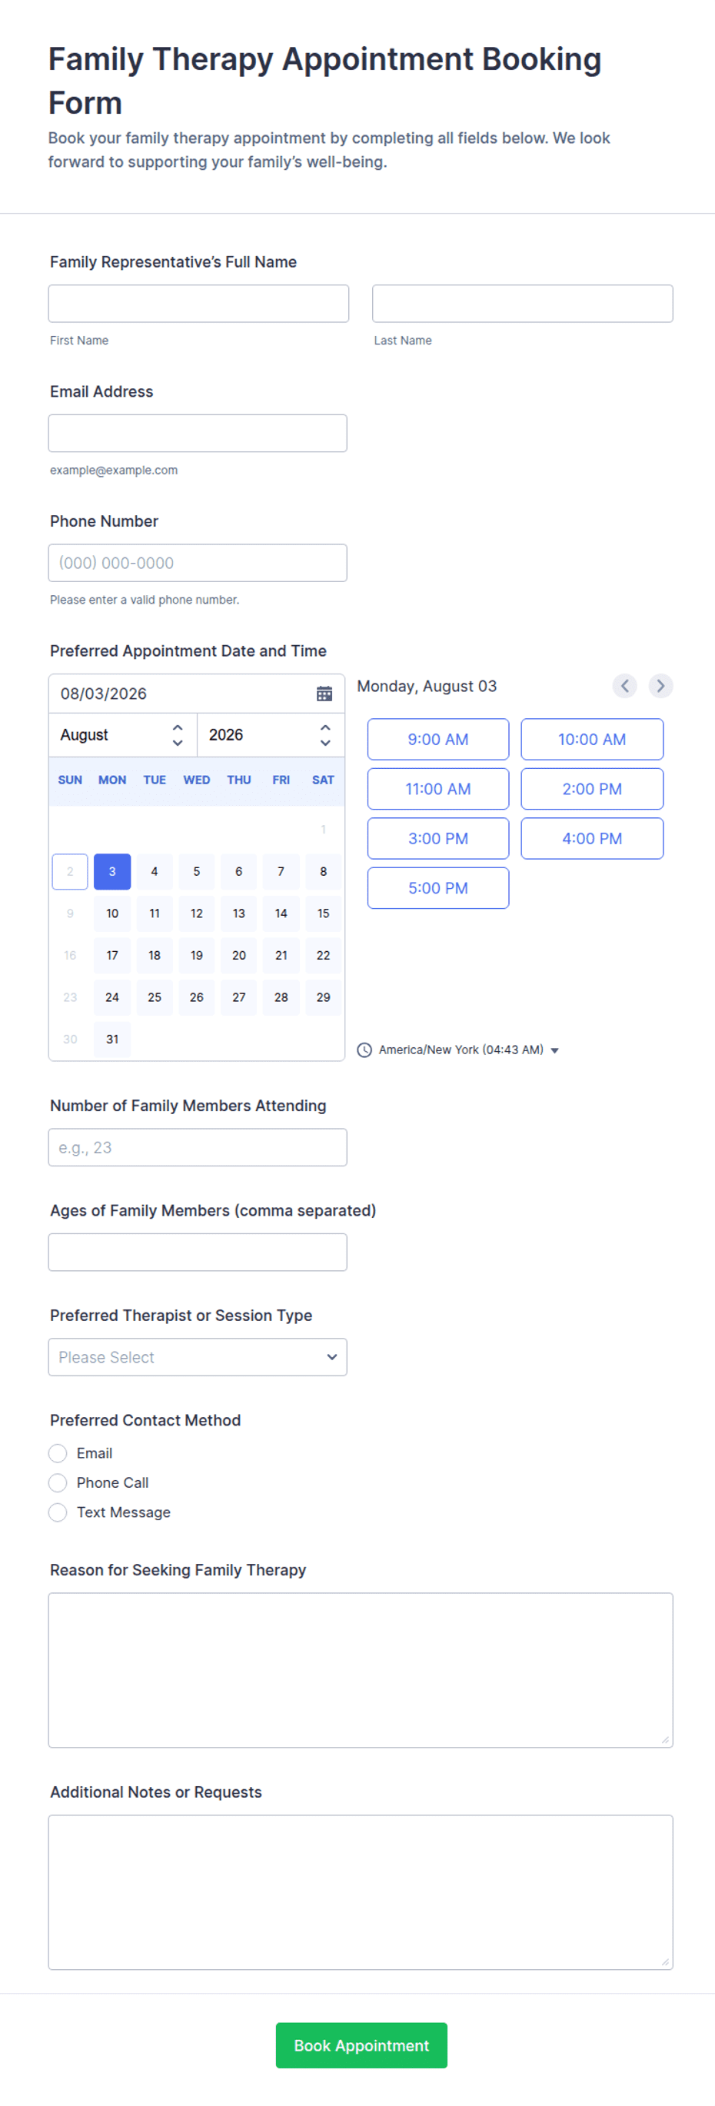
Task: Go to previous day arrow
Action: 624,686
